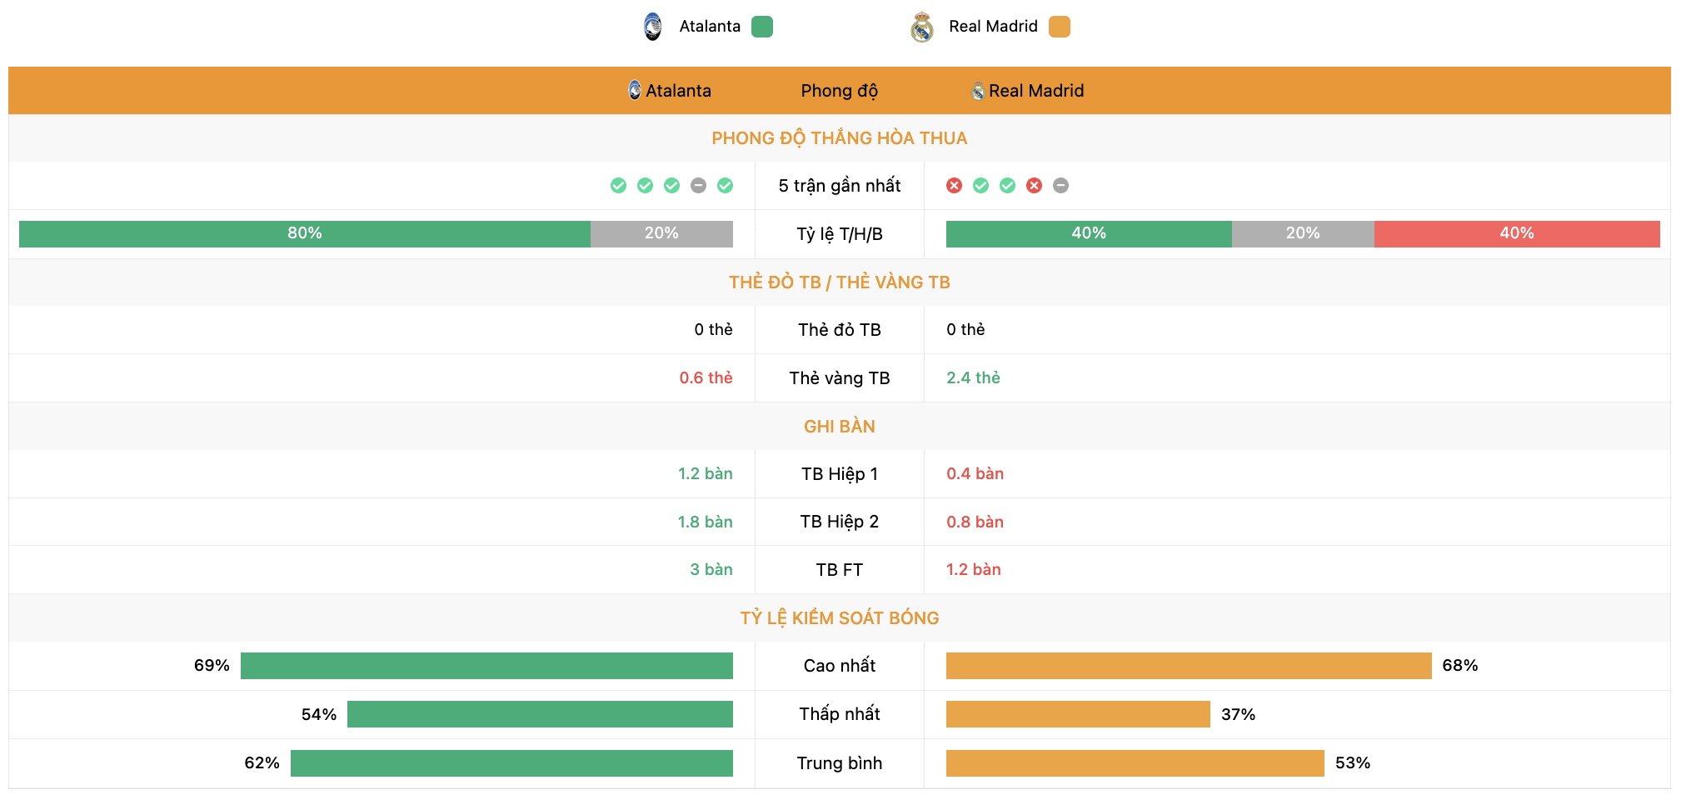Click the THẺ ĐỎ TB / THẺ VÀNG TB heading

(839, 282)
